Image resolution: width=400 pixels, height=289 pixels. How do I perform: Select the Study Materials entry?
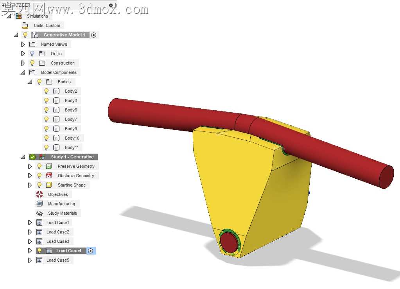click(x=63, y=213)
